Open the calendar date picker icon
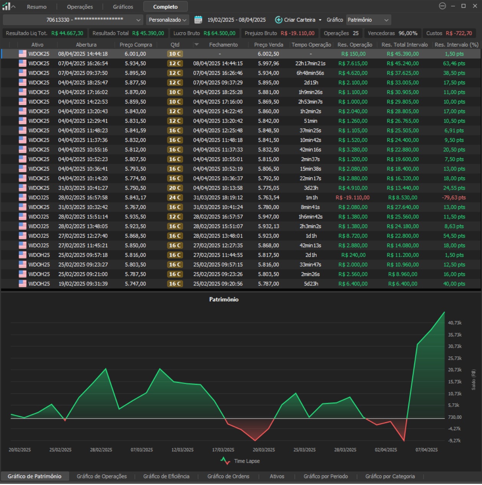 [x=198, y=20]
